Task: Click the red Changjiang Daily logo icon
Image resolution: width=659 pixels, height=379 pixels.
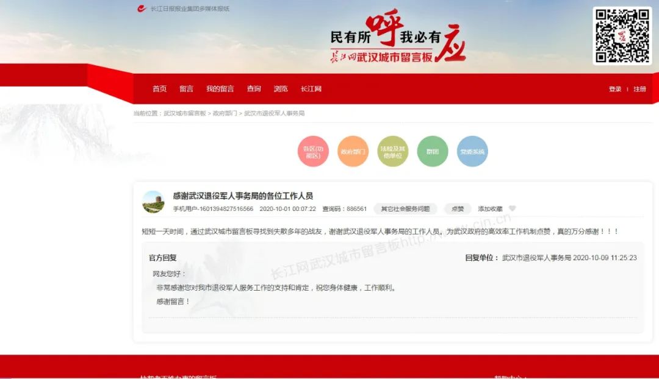Action: 142,9
